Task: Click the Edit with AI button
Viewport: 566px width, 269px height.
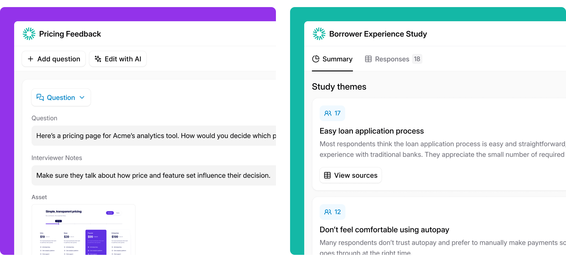Action: point(118,59)
